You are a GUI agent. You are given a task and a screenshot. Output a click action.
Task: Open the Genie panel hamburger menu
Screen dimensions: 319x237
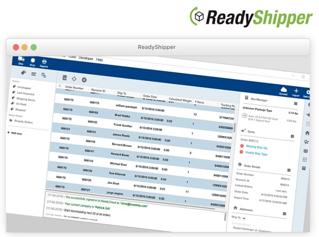(292, 136)
